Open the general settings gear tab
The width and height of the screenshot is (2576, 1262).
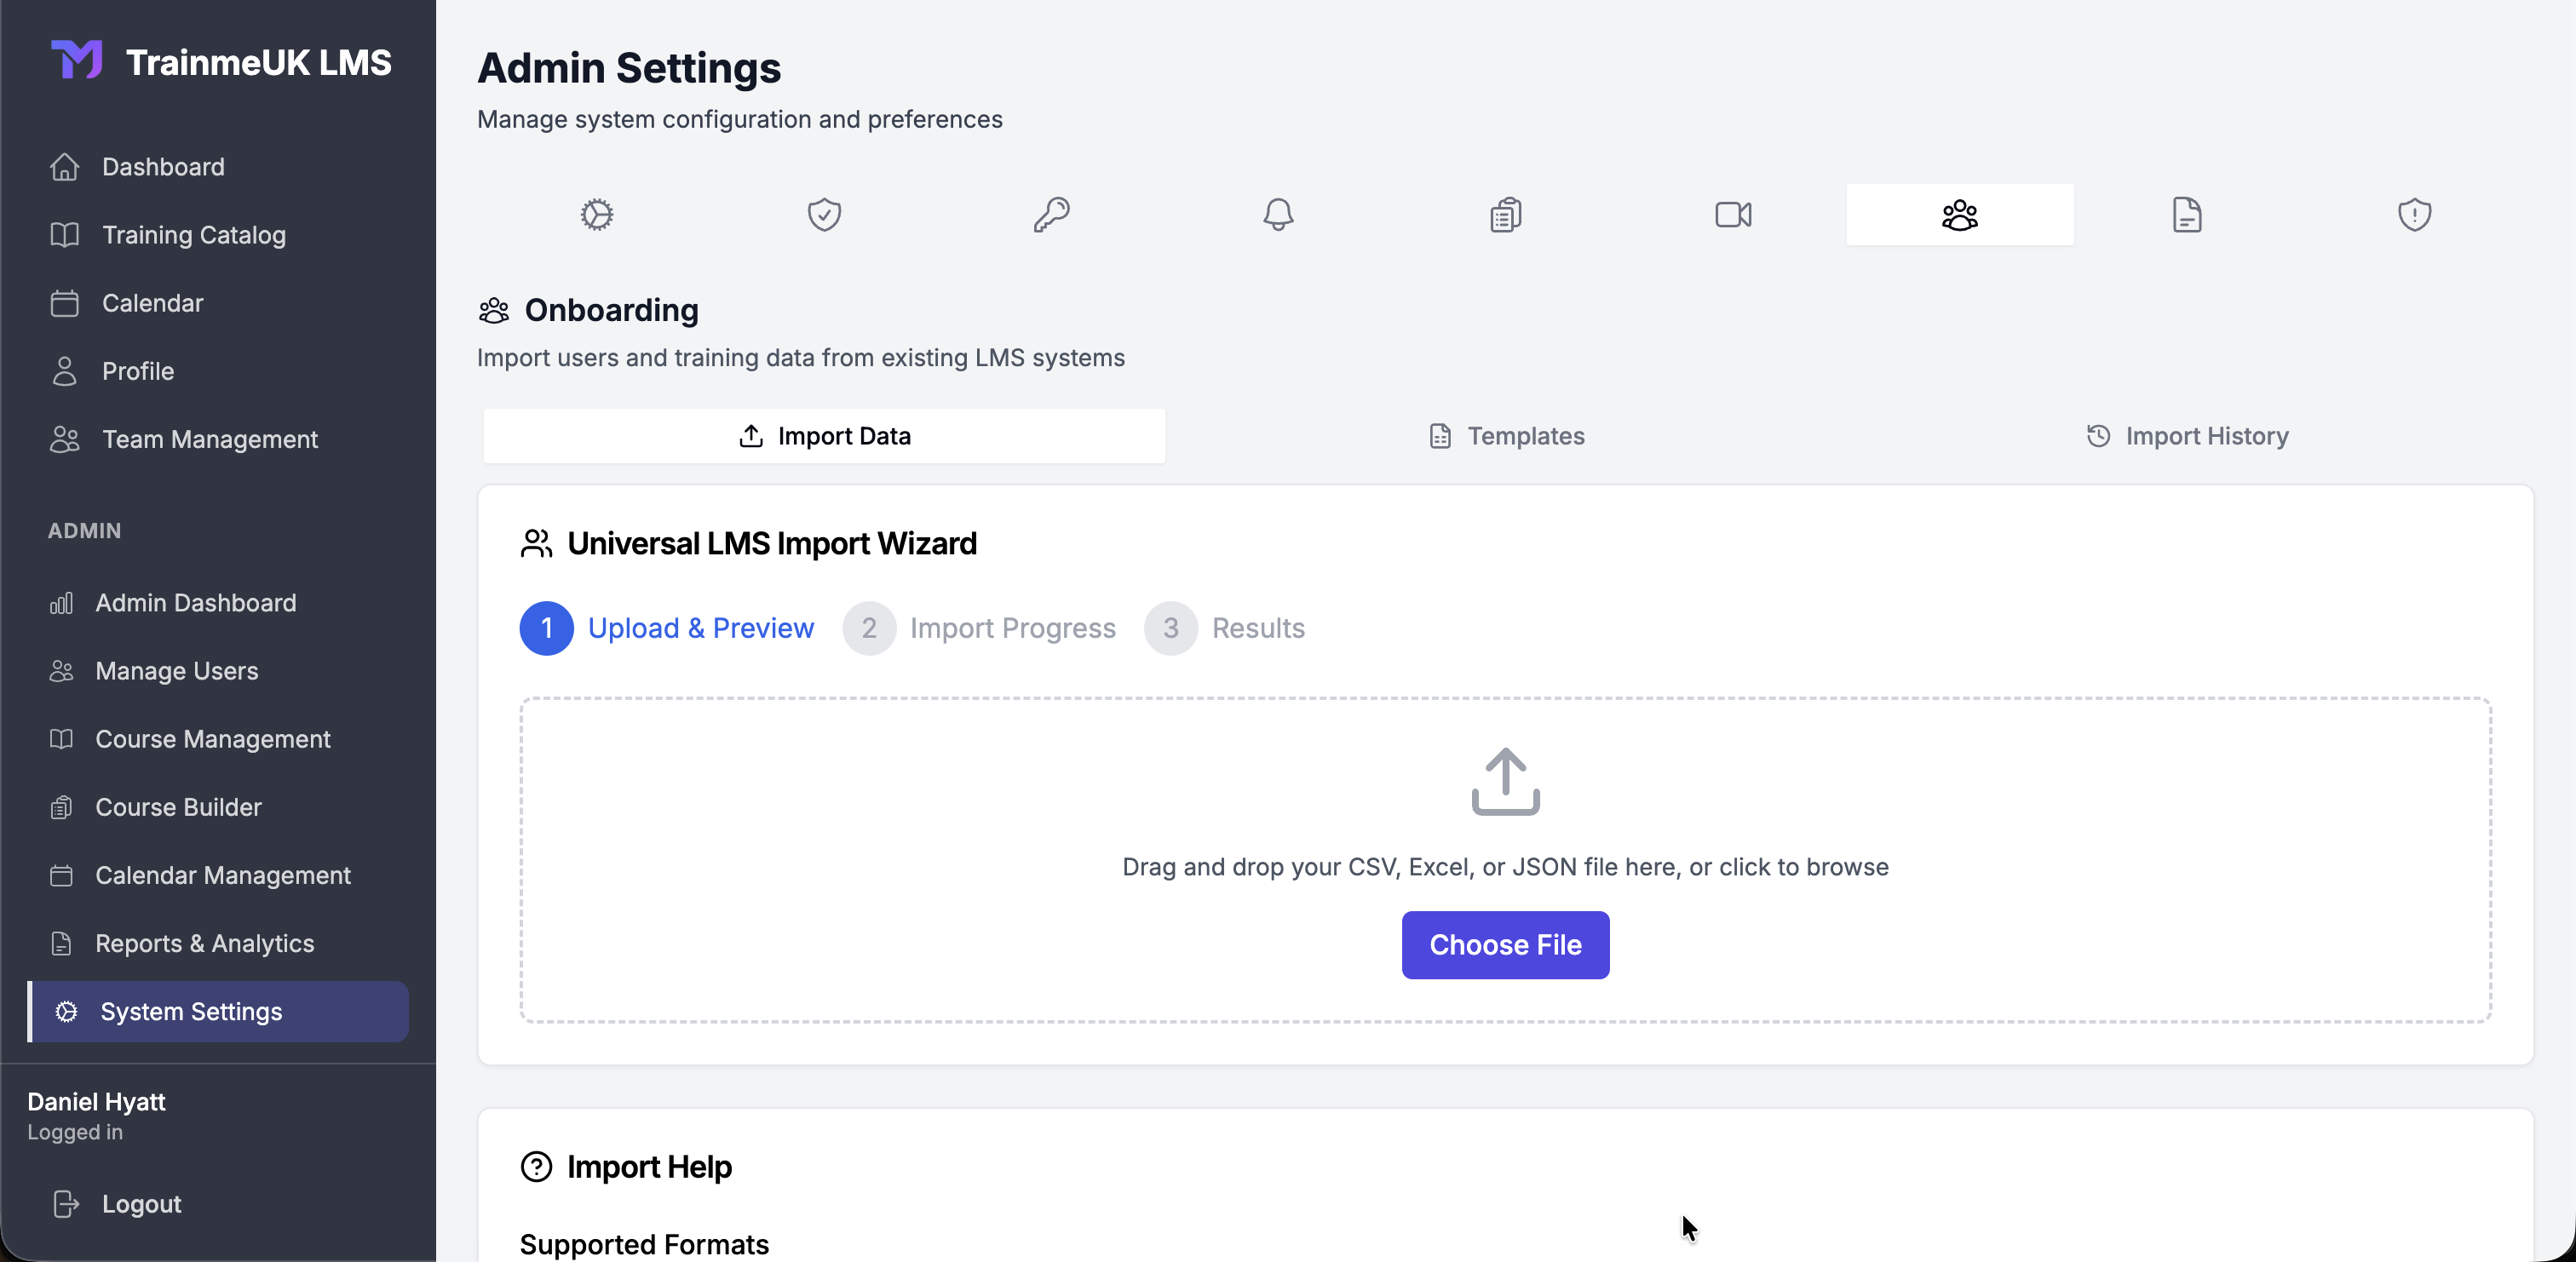coord(597,215)
